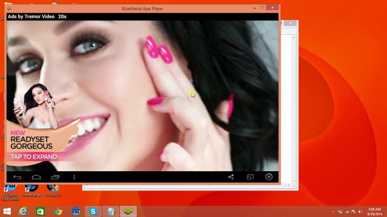The width and height of the screenshot is (387, 217).
Task: Click the background window scroll-up arrow
Action: coord(293,37)
